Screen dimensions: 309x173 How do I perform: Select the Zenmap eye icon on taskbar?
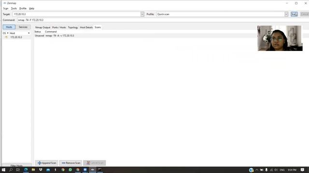(92, 170)
